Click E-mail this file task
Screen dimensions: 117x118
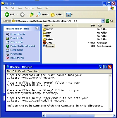click(x=17, y=50)
